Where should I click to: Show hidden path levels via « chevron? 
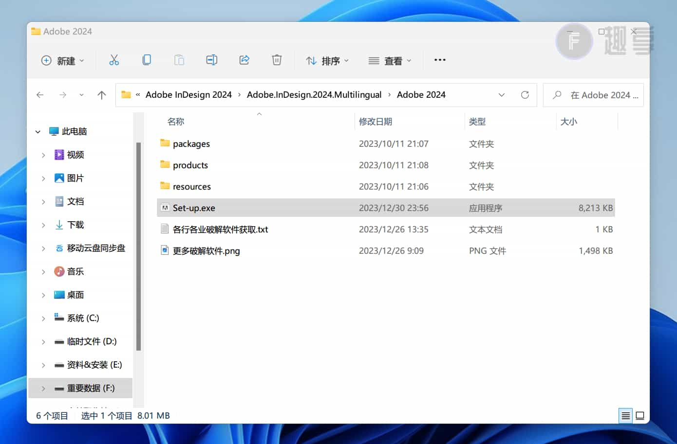138,95
